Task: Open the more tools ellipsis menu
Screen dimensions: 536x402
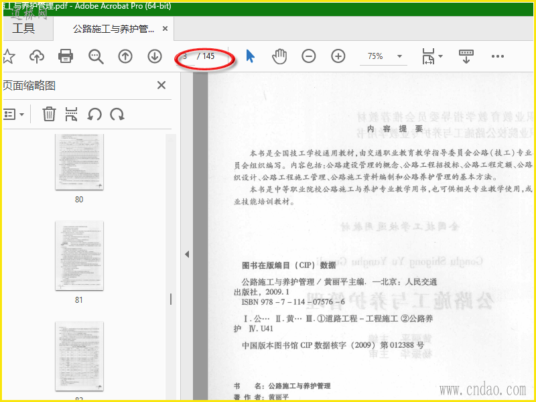Action: click(497, 56)
